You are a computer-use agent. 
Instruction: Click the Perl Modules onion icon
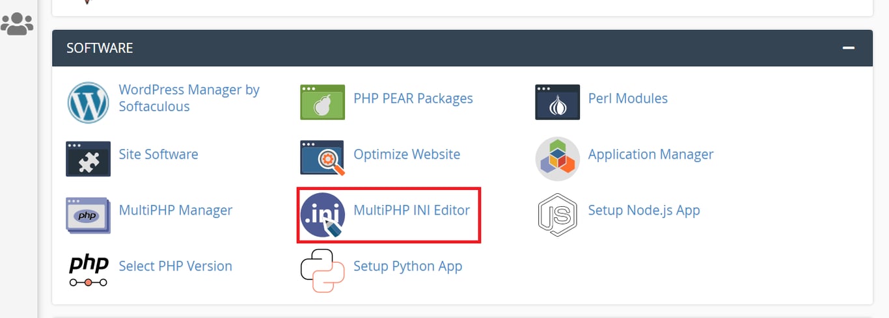[557, 102]
